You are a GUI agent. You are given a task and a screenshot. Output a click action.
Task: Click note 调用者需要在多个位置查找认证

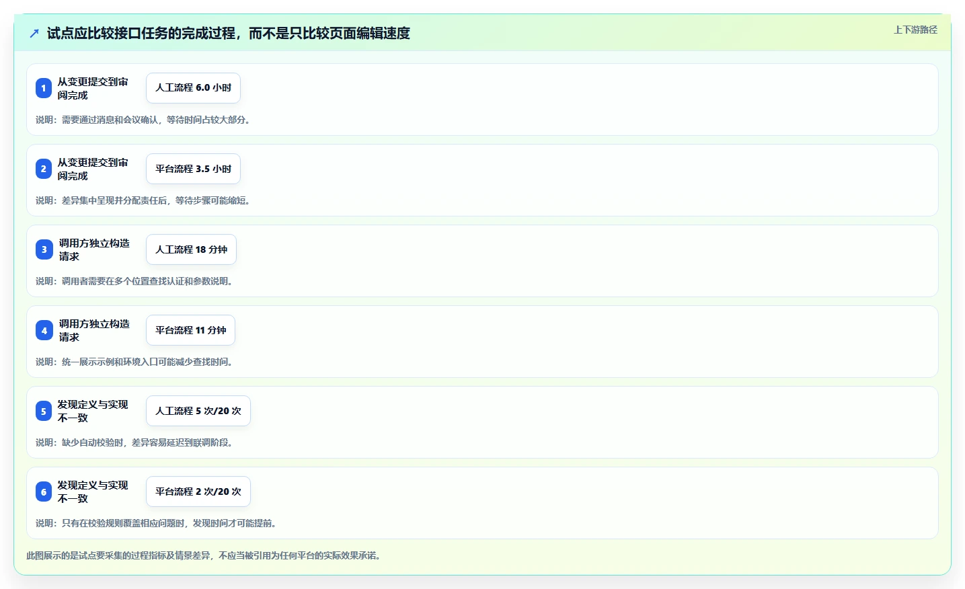tap(136, 281)
